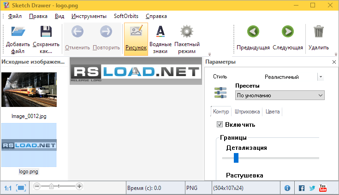Click the PNG format status field
This screenshot has width=339, height=195.
pyautogui.click(x=198, y=188)
